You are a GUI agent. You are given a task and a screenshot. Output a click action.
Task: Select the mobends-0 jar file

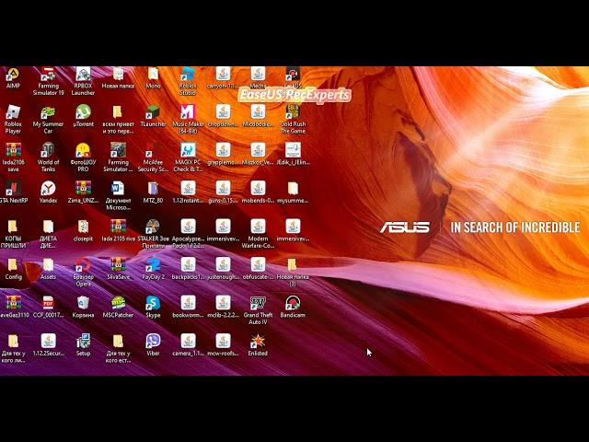(x=258, y=192)
